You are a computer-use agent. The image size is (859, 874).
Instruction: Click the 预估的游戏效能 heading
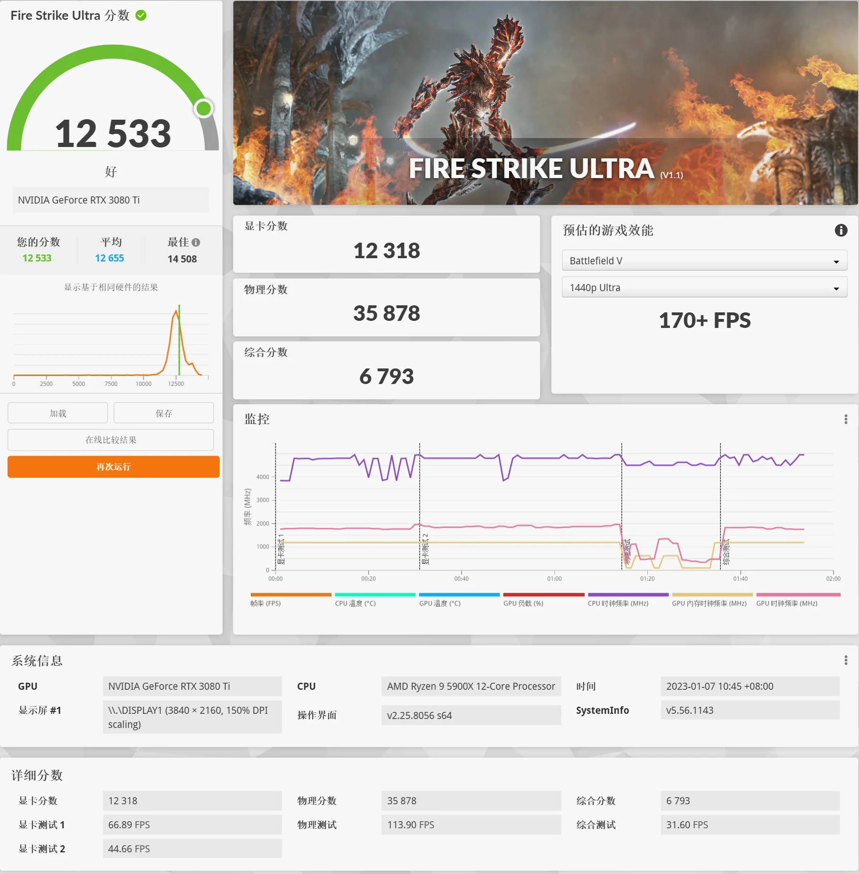pos(608,230)
